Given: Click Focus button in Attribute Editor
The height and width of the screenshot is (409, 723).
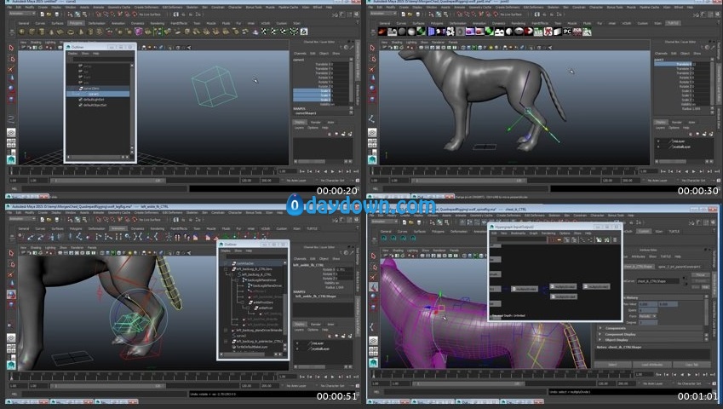Looking at the screenshot, I should point(700,275).
